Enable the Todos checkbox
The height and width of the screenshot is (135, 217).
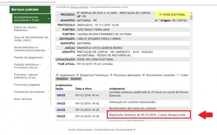(x=178, y=75)
